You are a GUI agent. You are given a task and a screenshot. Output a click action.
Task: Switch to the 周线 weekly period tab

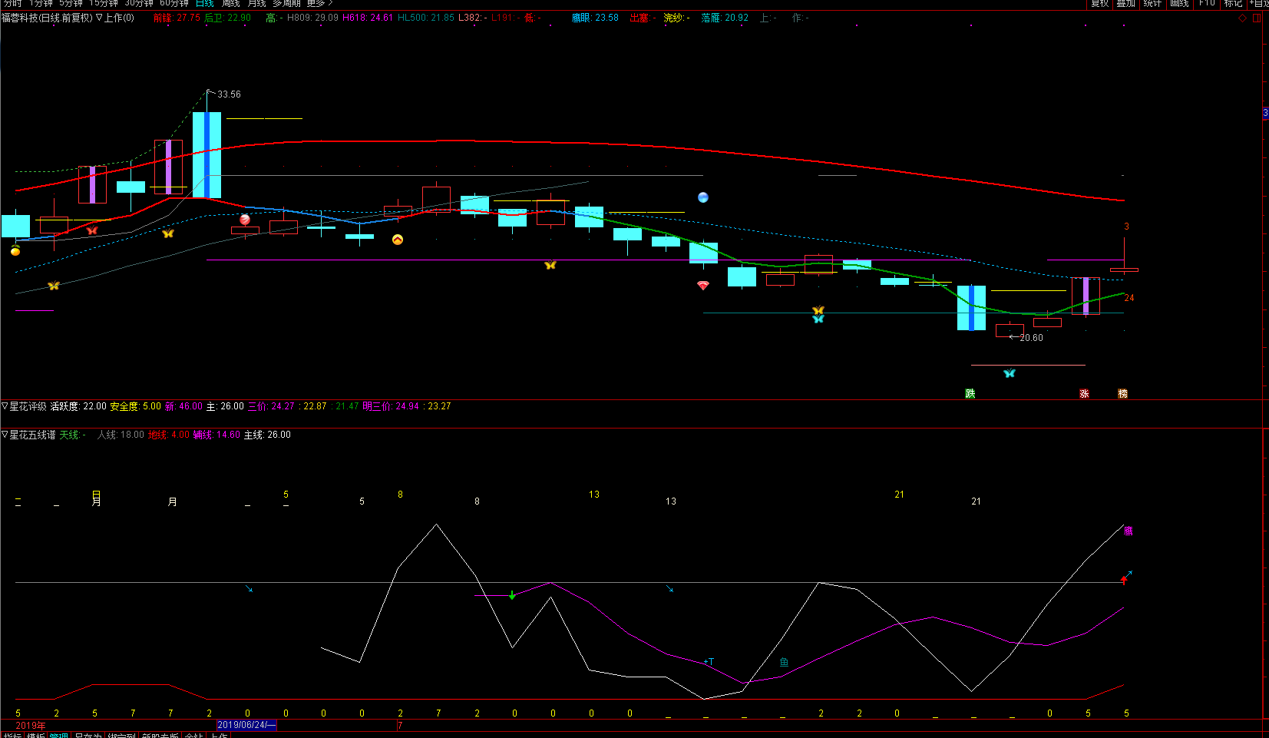pyautogui.click(x=231, y=4)
